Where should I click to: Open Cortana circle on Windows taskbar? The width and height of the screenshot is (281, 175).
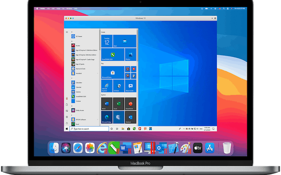click(x=112, y=129)
